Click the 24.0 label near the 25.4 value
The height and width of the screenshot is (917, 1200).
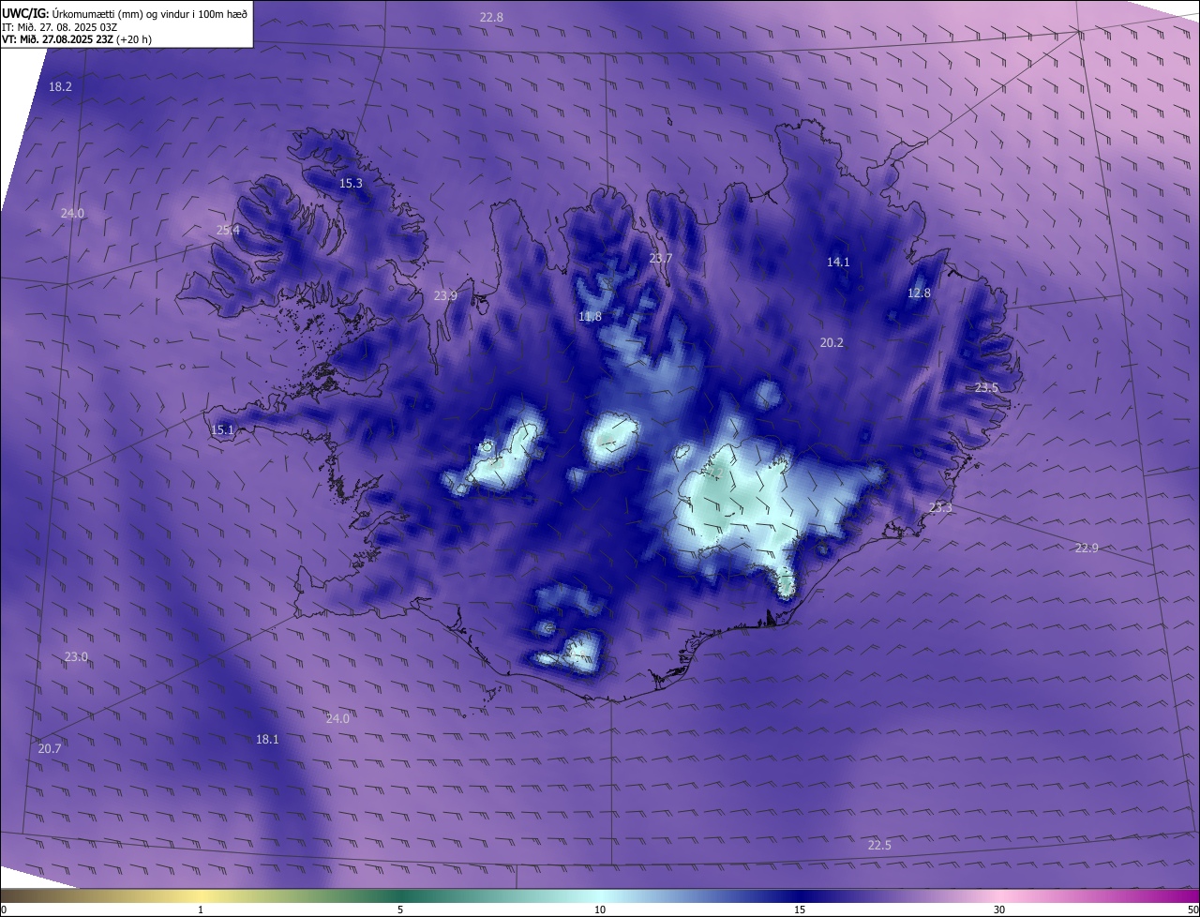(72, 213)
